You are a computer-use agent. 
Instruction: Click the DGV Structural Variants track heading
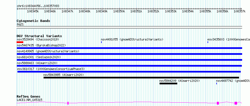click(x=39, y=36)
